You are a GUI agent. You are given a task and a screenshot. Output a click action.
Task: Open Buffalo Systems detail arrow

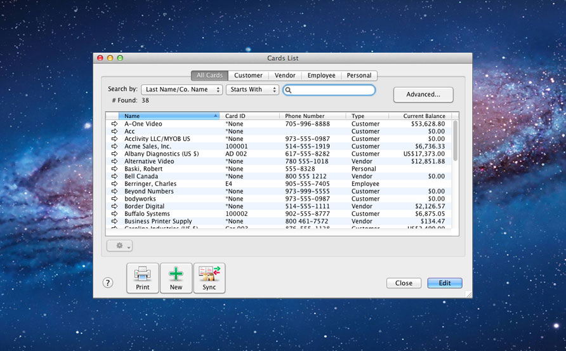(114, 214)
